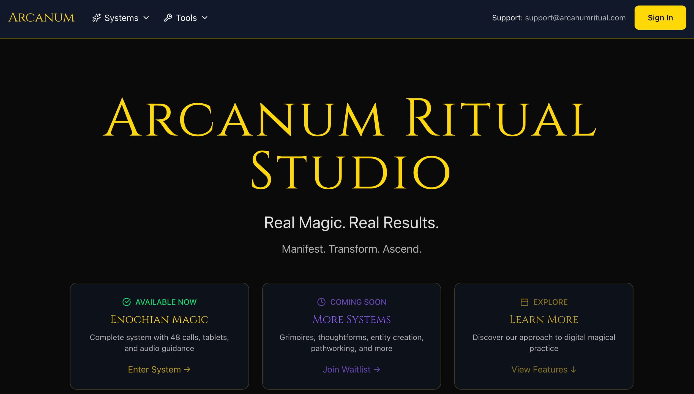Screen dimensions: 694x394
Task: Click the wrench icon beside Tools
Action: (x=168, y=18)
